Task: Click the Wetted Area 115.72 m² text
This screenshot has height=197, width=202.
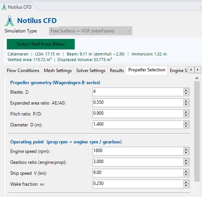Action: [x=29, y=60]
